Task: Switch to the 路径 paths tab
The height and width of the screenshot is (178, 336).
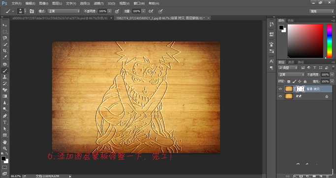Action: pos(301,62)
